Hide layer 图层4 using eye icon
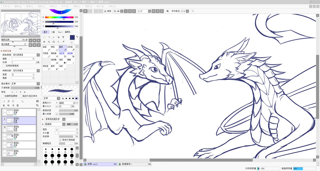Screen dimensions: 320x171 [x=5, y=127]
